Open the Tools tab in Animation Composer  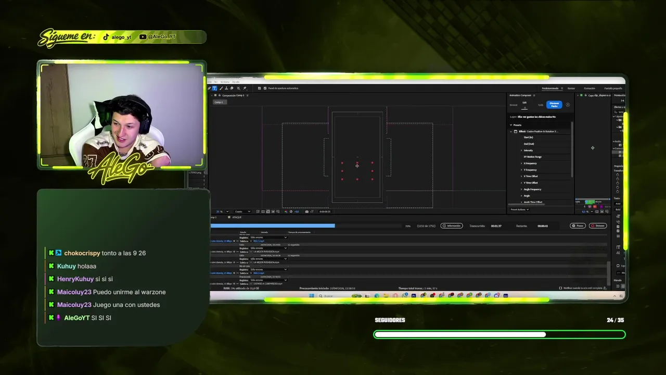[x=541, y=105]
